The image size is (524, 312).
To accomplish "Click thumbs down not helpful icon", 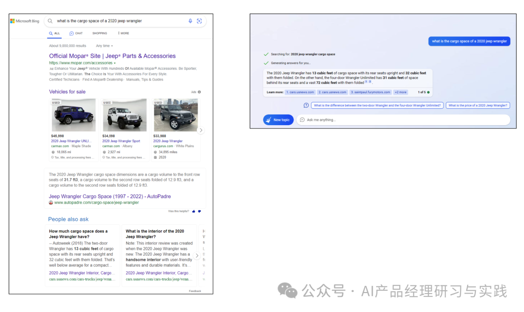I will click(199, 211).
